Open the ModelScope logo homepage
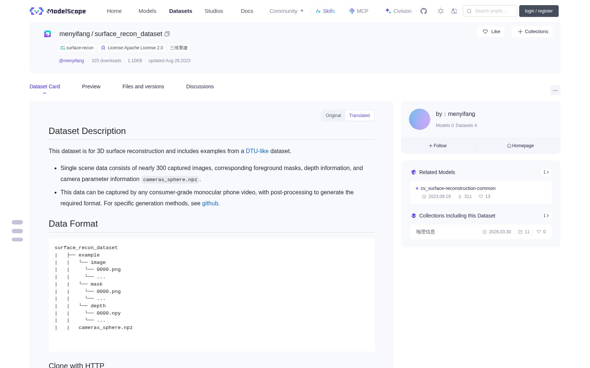 point(58,11)
